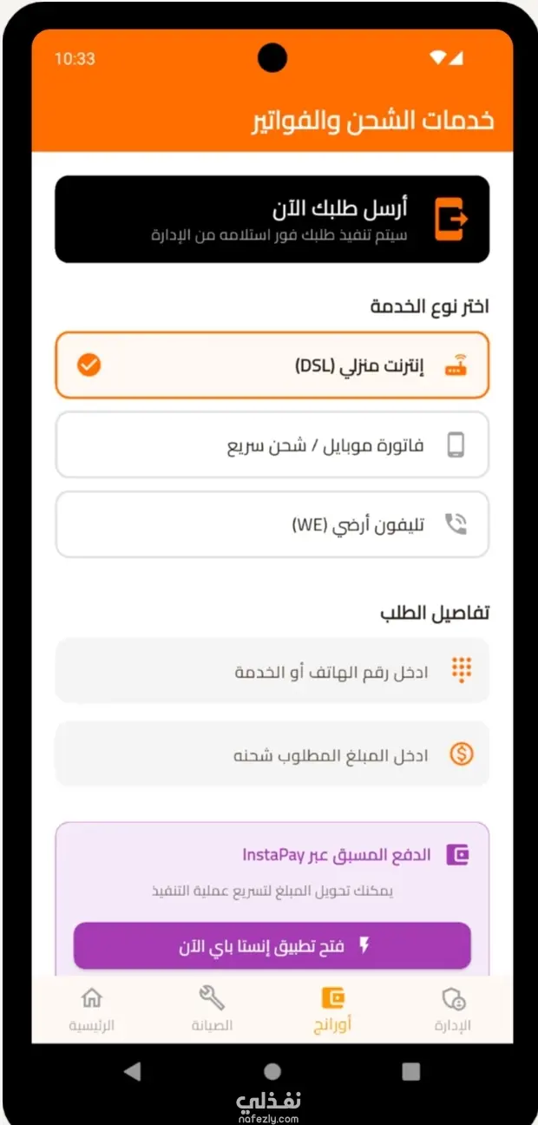The width and height of the screenshot is (538, 1125).
Task: Select the أورانج wallet tab
Action: click(x=333, y=1008)
